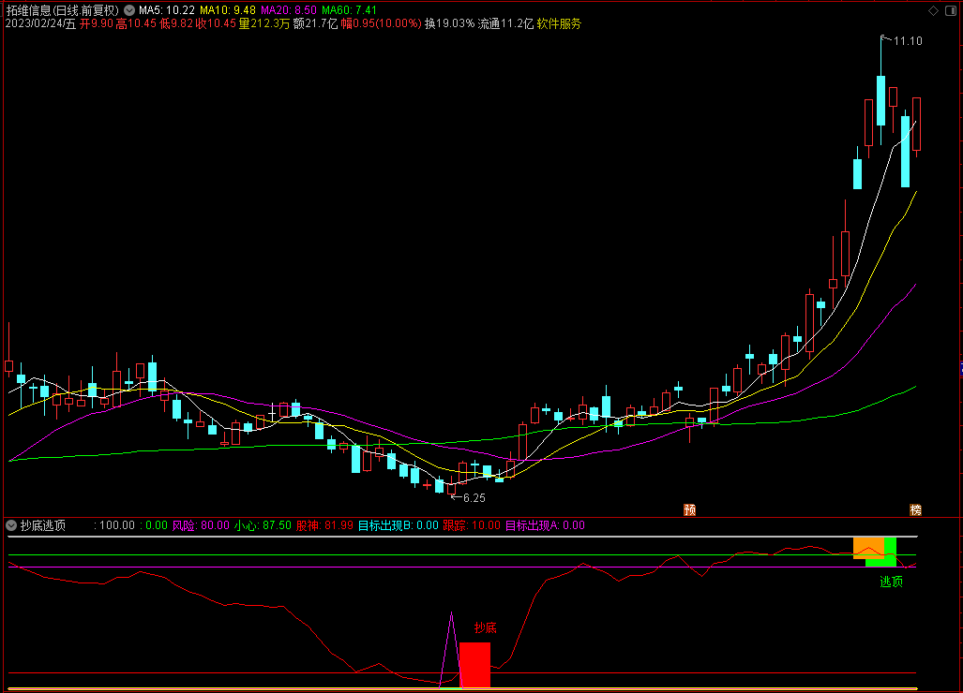This screenshot has width=963, height=693.
Task: Click the 软件服务 sector link
Action: (x=559, y=24)
